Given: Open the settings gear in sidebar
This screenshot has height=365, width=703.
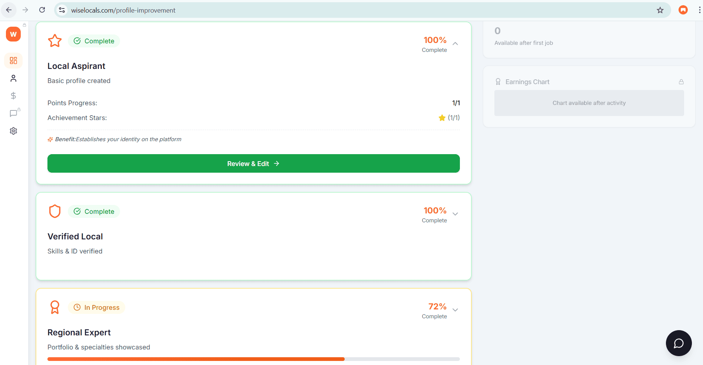Looking at the screenshot, I should (13, 131).
